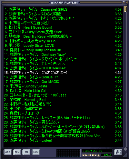The width and height of the screenshot is (129, 159).
Task: Open the MISC menu button
Action: point(36,152)
